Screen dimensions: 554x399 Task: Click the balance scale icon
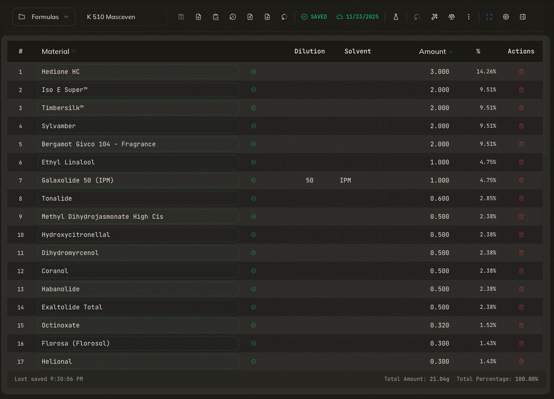point(452,17)
